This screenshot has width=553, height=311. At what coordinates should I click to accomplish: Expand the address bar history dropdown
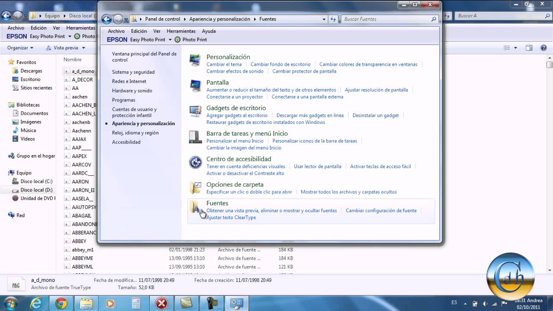click(324, 19)
